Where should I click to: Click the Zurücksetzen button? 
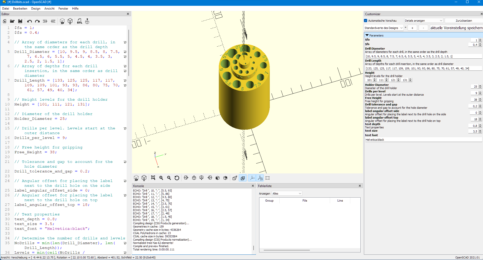[x=464, y=21]
